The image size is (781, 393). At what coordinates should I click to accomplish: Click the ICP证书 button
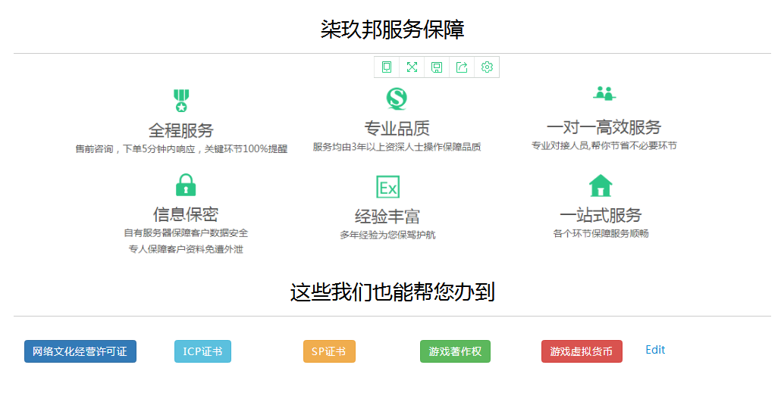[x=202, y=351]
